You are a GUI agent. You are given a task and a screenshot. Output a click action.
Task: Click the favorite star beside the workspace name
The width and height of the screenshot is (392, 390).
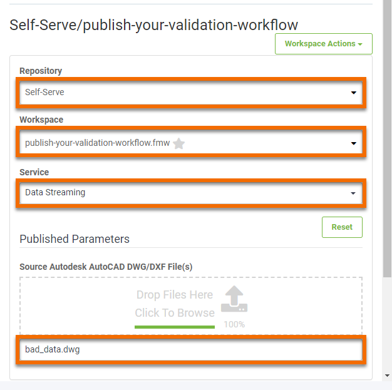click(179, 143)
